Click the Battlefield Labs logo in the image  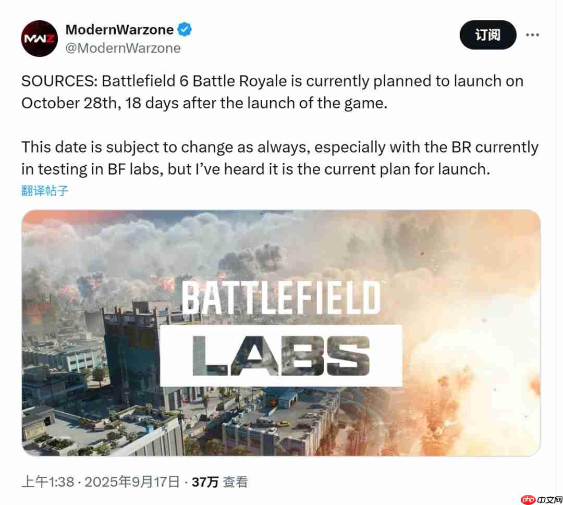[281, 328]
